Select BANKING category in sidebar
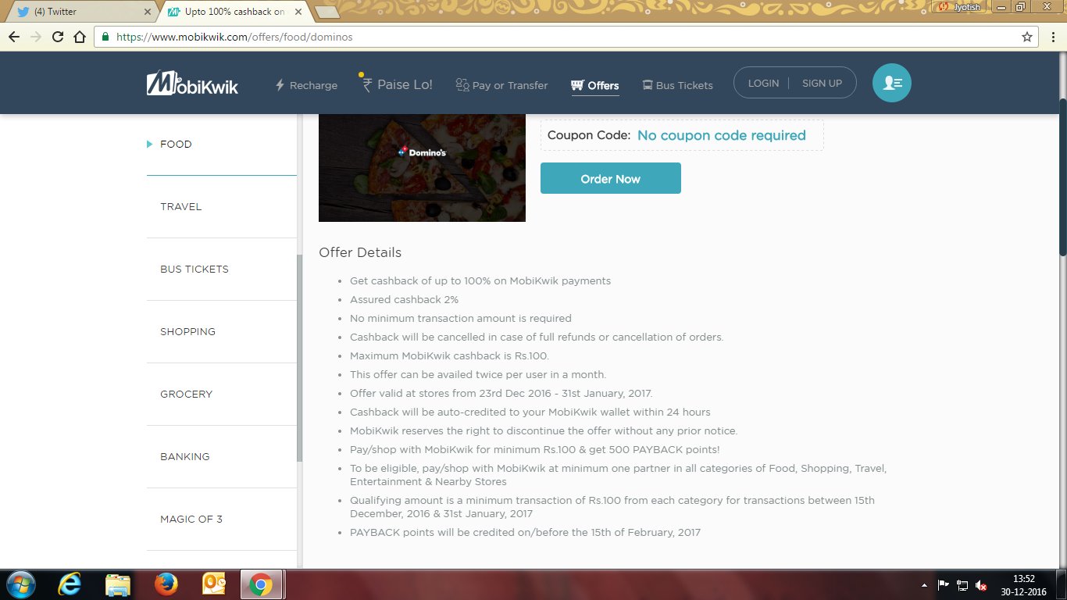 (x=185, y=456)
